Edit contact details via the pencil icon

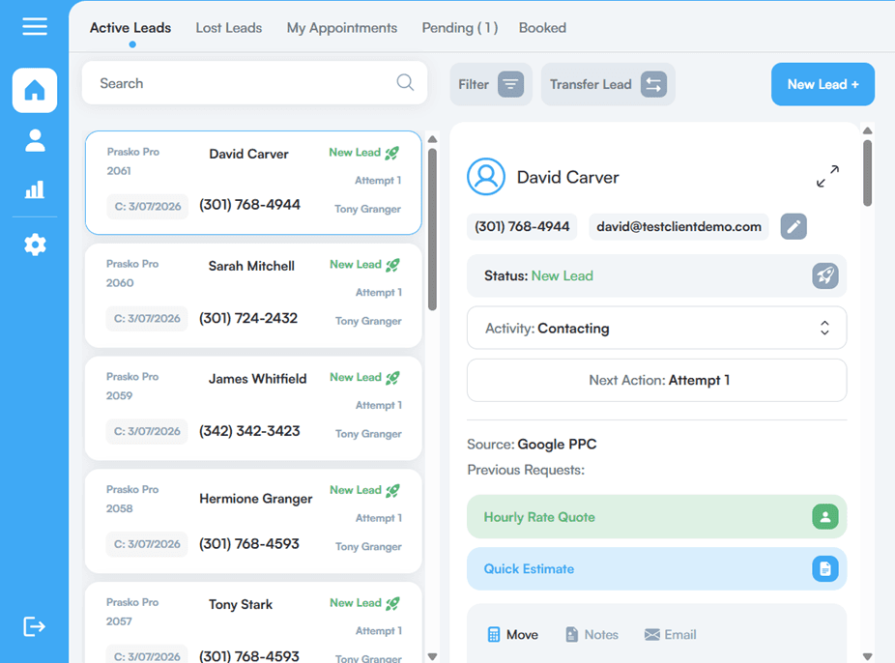pos(793,226)
